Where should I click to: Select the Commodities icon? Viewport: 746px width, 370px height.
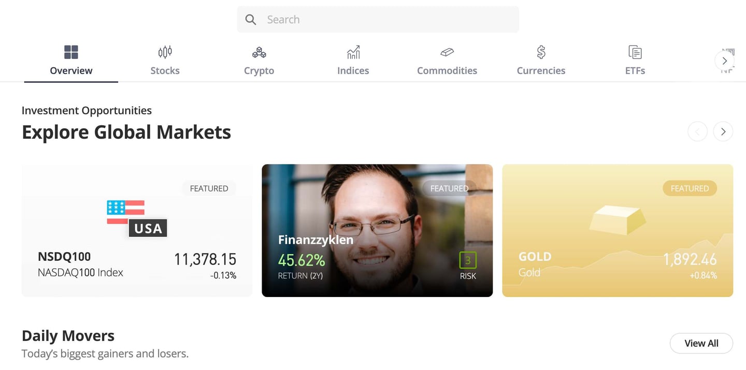click(x=447, y=52)
